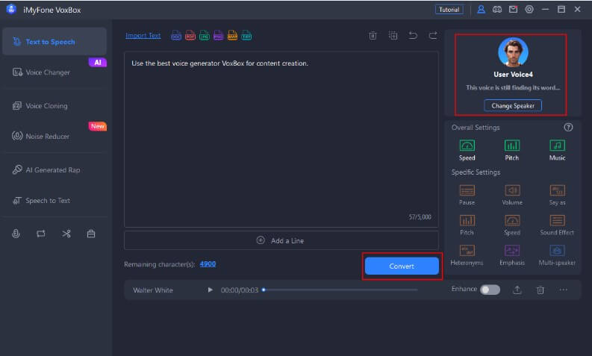
Task: Add a Sound Effect
Action: point(557,225)
